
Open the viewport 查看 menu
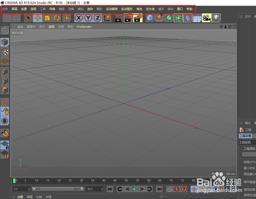tap(20, 27)
